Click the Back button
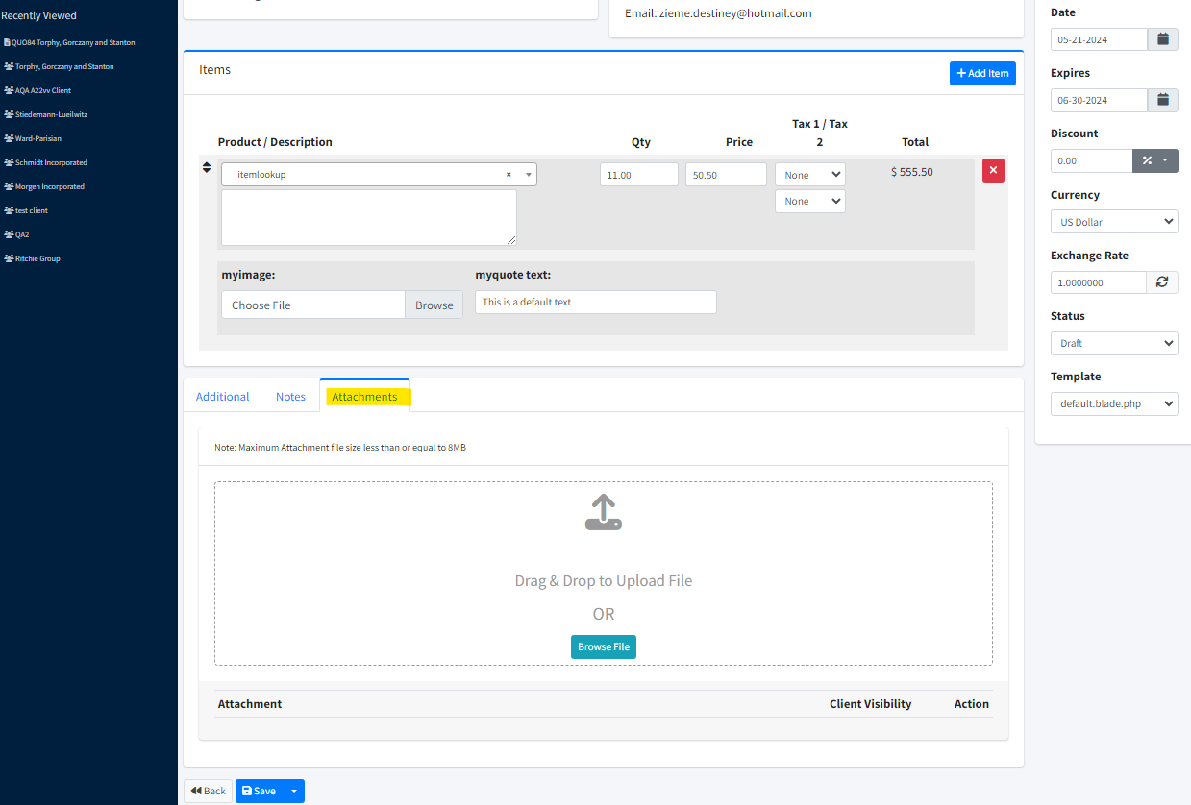Image resolution: width=1191 pixels, height=805 pixels. 208,792
